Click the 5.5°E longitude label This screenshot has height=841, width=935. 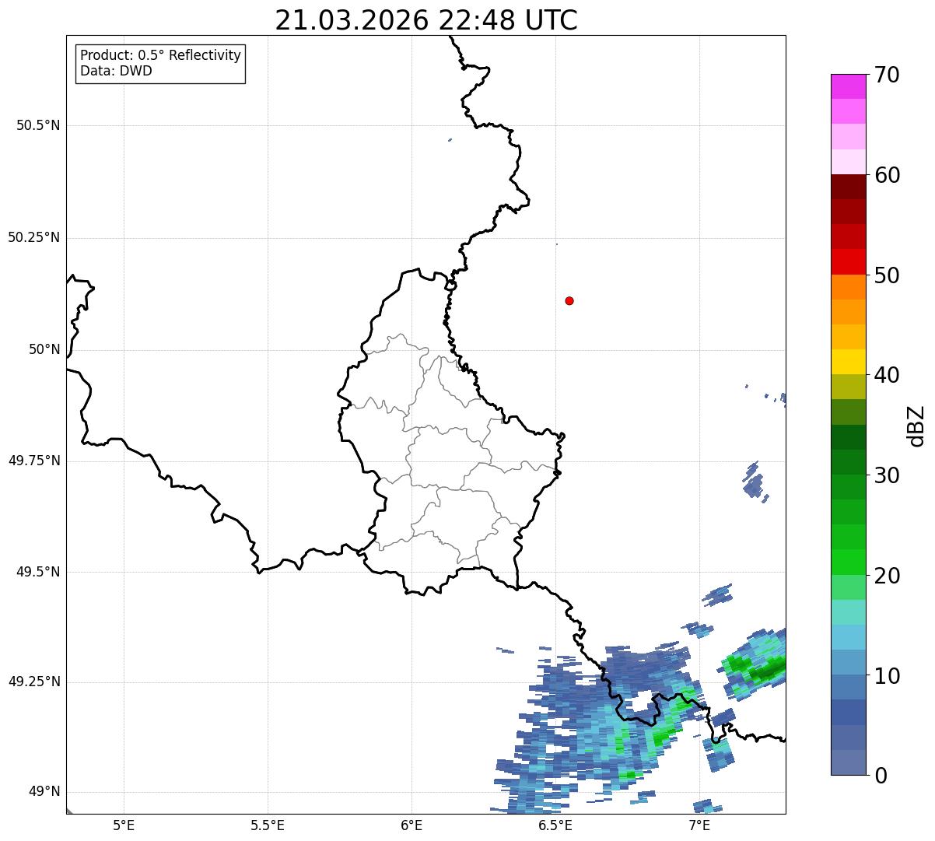point(268,825)
